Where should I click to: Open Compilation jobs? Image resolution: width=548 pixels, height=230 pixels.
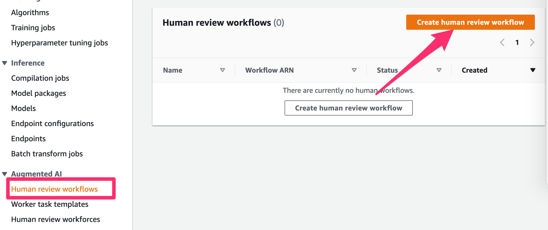pos(40,78)
